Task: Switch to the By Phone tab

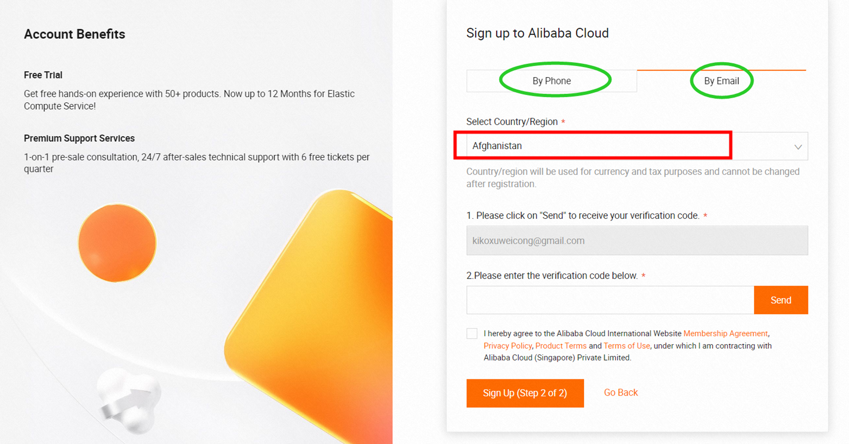Action: (552, 81)
